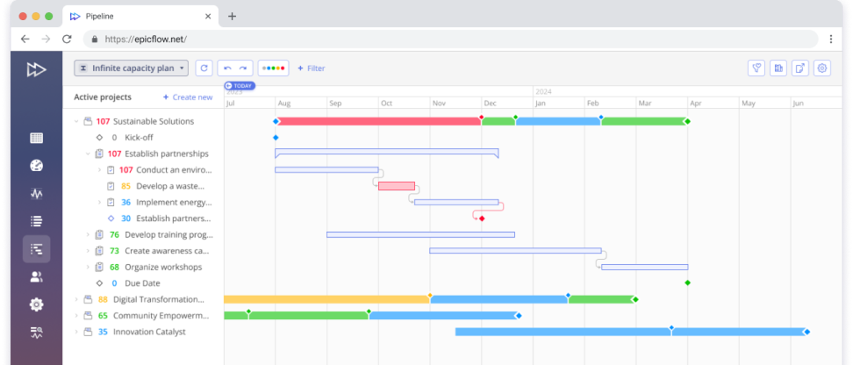Open a new browser tab

point(232,17)
